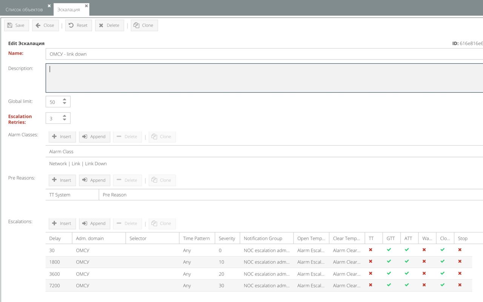Click the Pre Reason column header
This screenshot has height=302, width=483.
[x=291, y=195]
